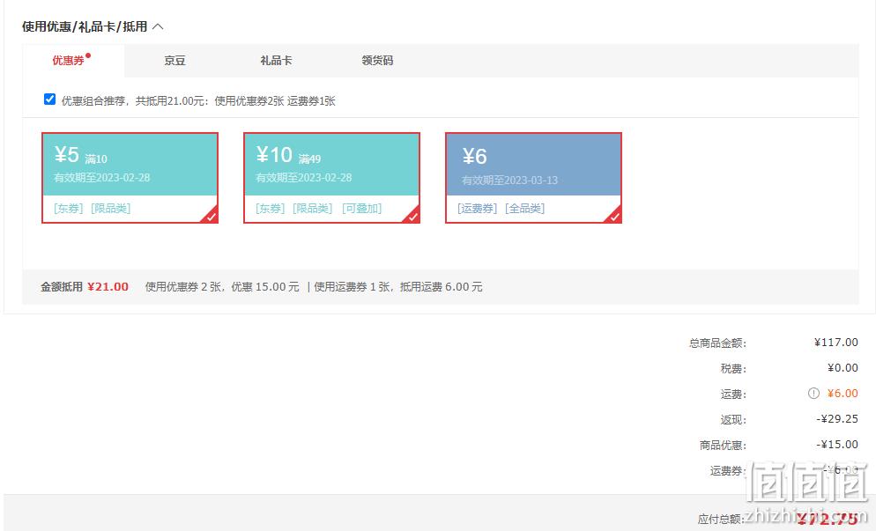Click the 商品优惠 -¥15.00 value
Viewport: 876px width, 531px height.
pyautogui.click(x=837, y=445)
